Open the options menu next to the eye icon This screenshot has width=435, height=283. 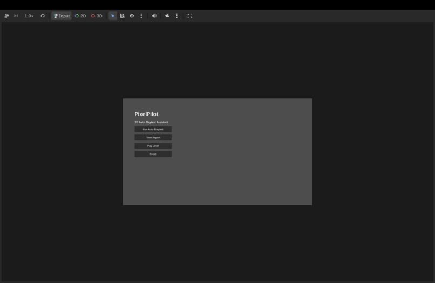tap(141, 16)
